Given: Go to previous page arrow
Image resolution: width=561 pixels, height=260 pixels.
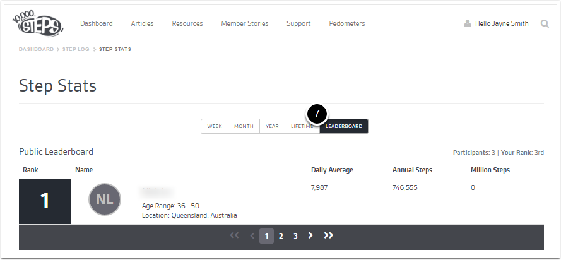Looking at the screenshot, I should pyautogui.click(x=252, y=236).
